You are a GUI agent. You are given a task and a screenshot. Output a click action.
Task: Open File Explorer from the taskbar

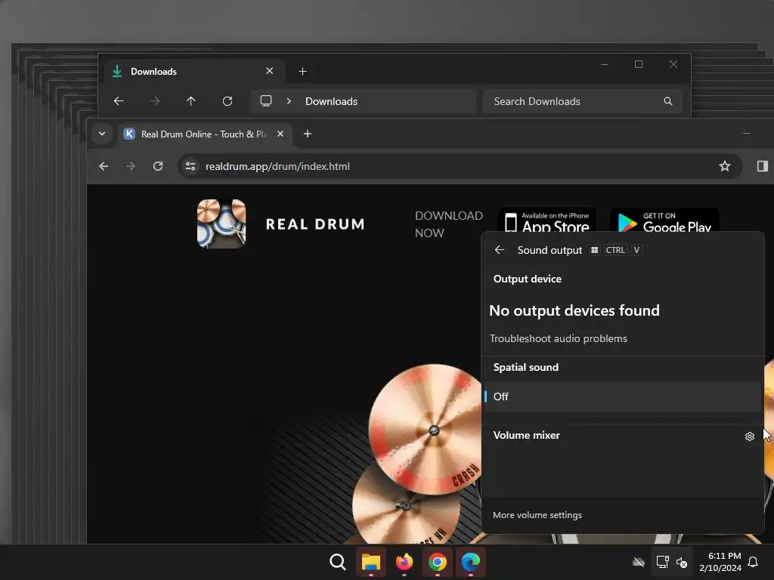point(370,562)
